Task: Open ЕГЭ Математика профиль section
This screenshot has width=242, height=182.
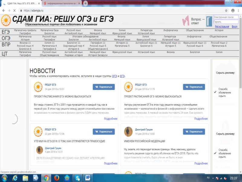Action: [25, 30]
